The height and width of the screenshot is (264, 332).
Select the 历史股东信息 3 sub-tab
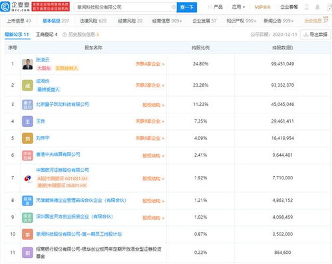click(x=83, y=35)
